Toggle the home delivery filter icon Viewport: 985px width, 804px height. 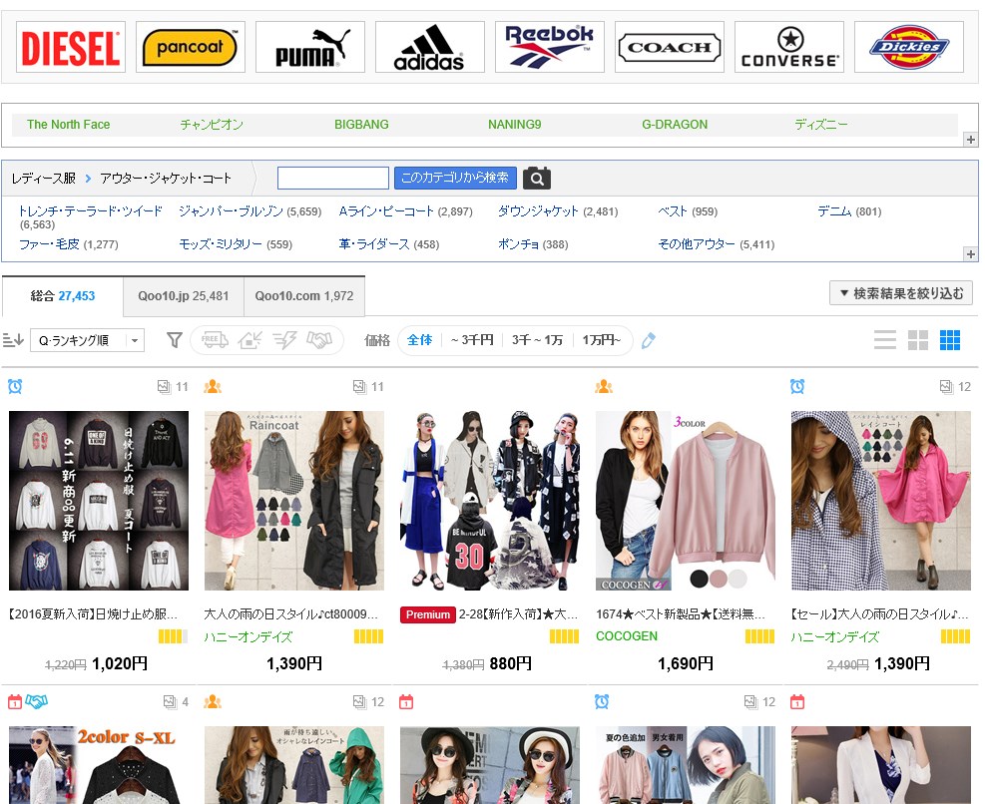click(x=250, y=340)
